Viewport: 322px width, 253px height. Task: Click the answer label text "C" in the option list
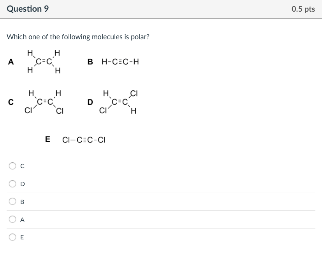(x=22, y=166)
